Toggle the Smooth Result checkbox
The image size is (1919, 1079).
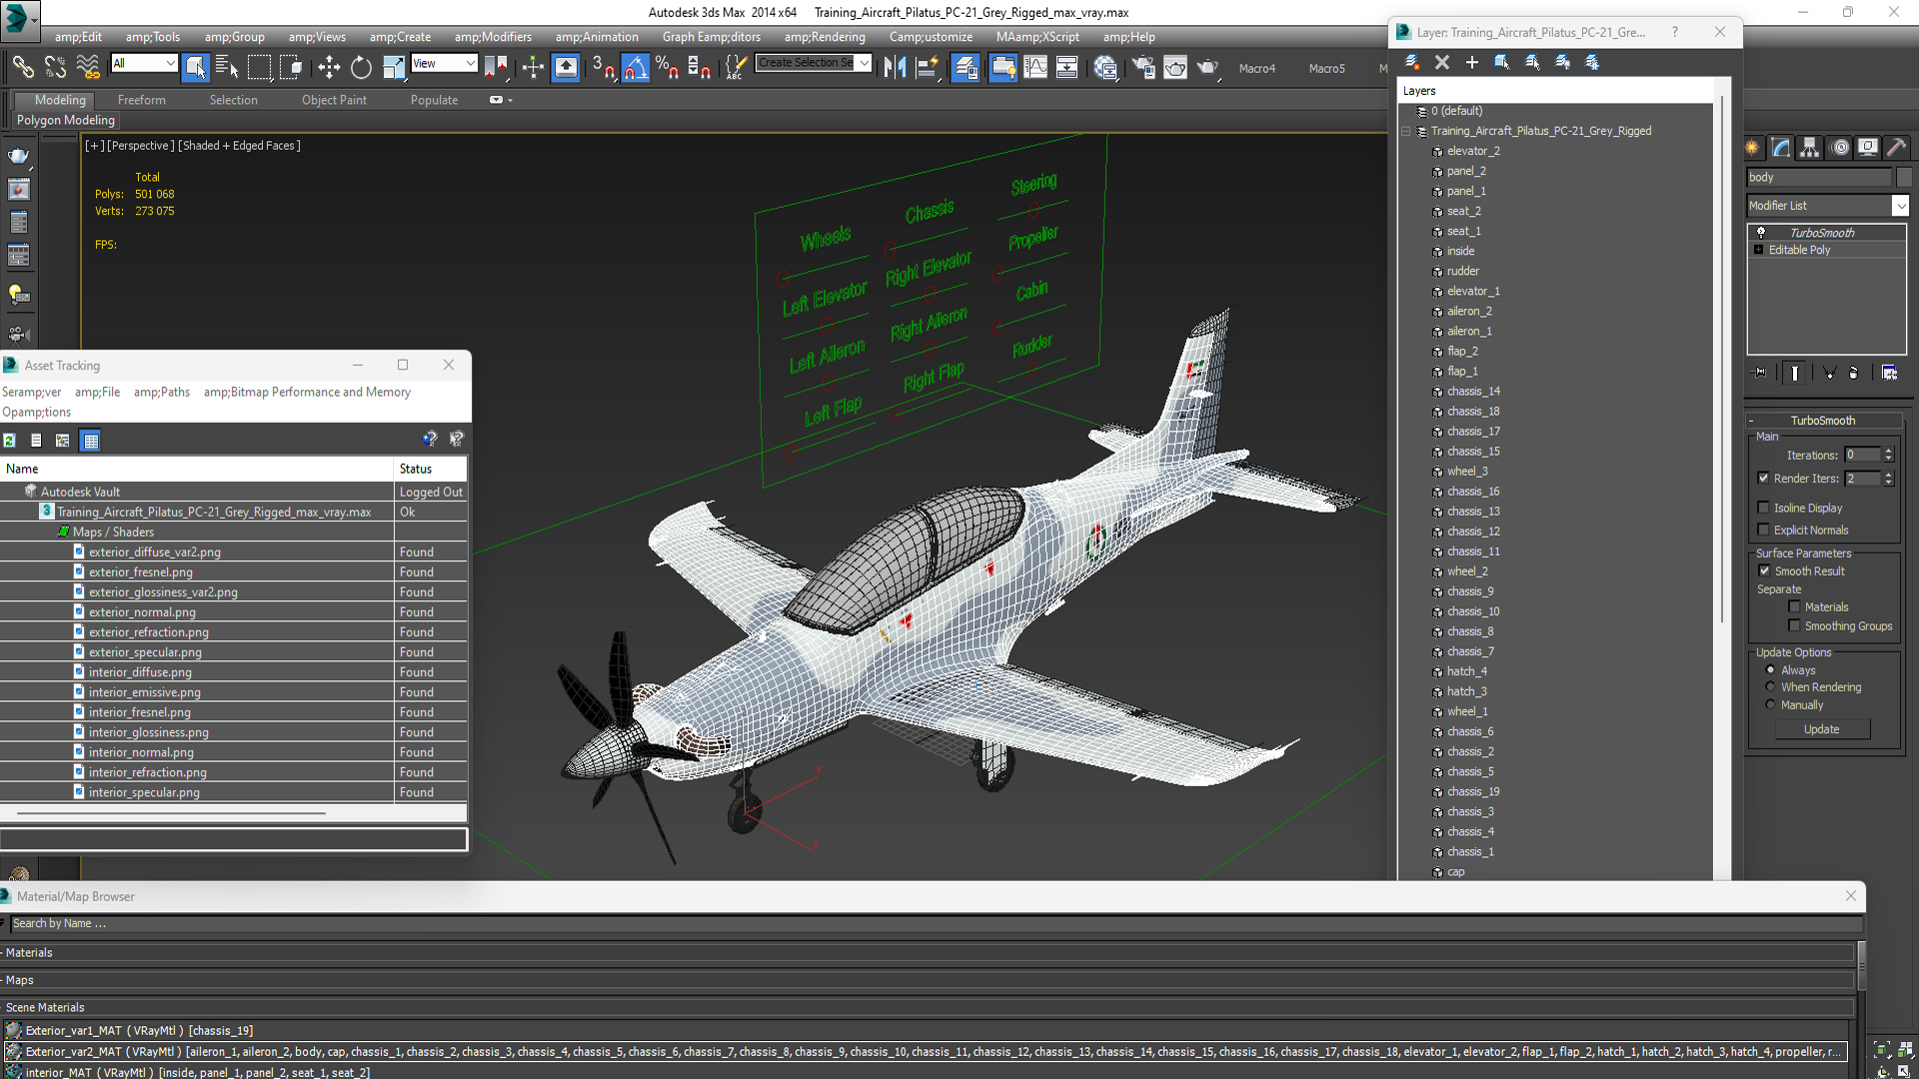tap(1764, 570)
